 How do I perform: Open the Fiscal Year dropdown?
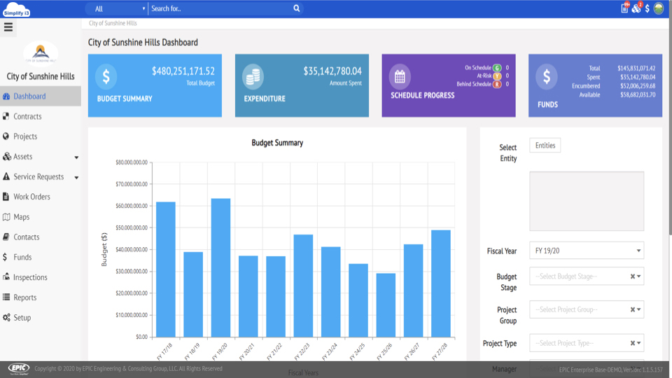tap(586, 251)
